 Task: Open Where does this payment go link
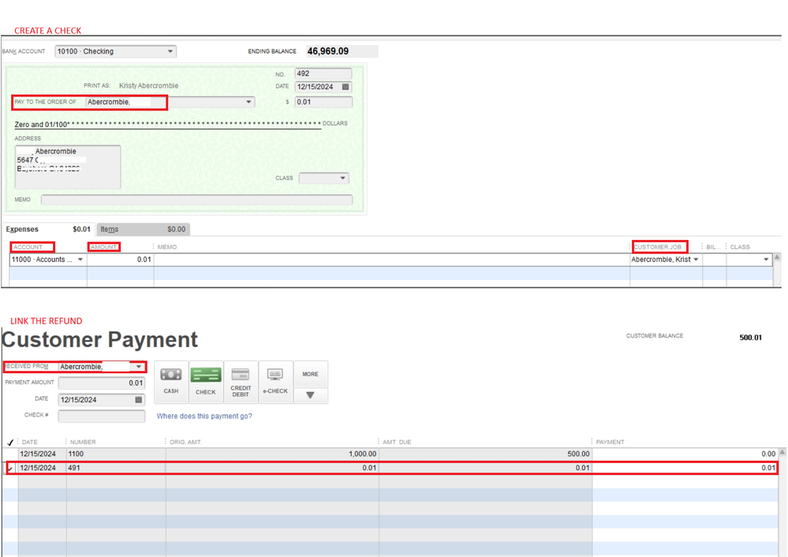(x=204, y=417)
